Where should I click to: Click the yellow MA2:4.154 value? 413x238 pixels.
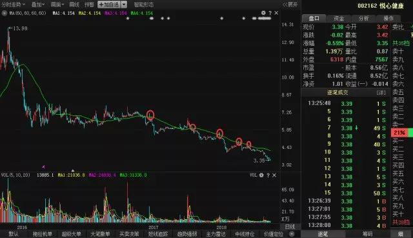tap(90, 13)
